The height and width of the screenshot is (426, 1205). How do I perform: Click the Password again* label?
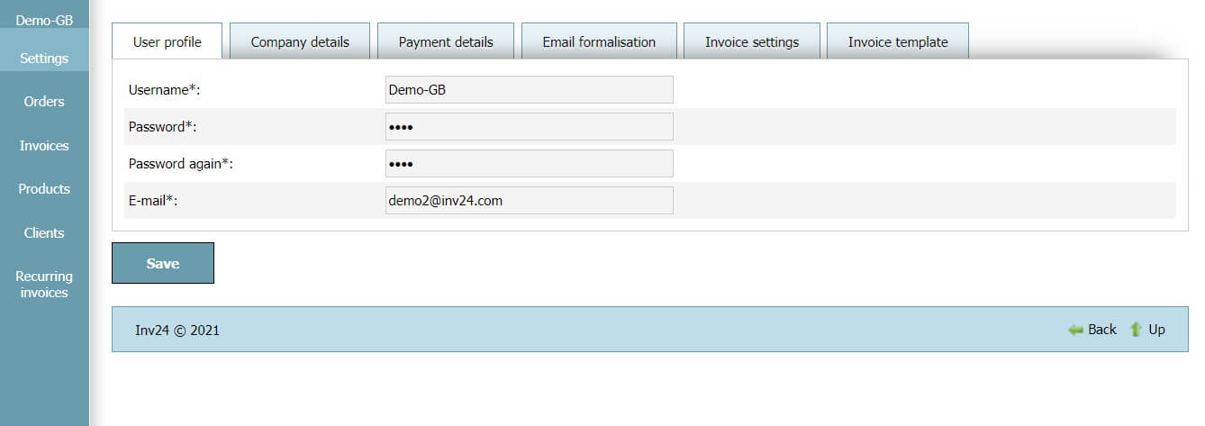(181, 164)
